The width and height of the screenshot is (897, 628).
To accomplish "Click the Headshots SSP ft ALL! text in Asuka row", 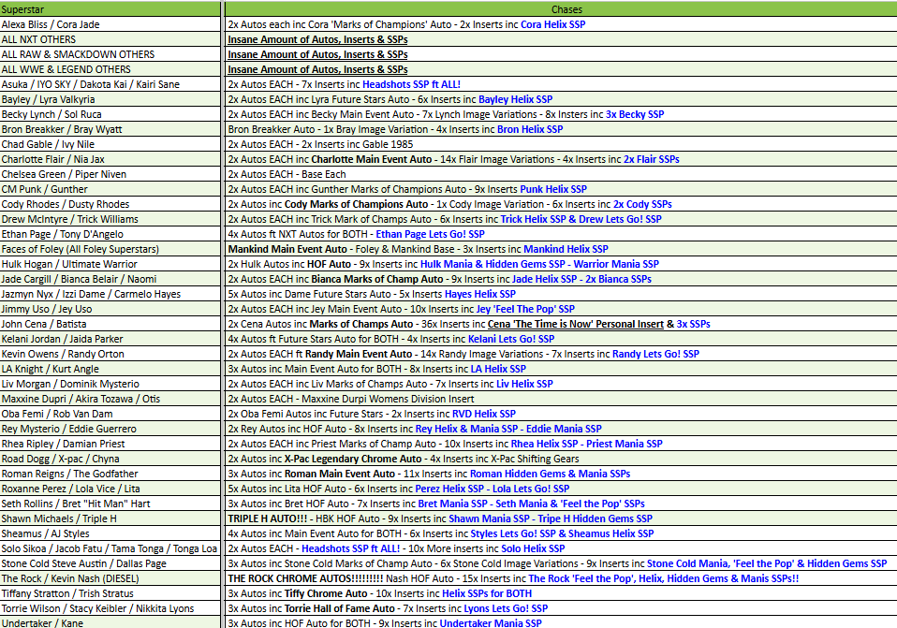I will pos(424,84).
